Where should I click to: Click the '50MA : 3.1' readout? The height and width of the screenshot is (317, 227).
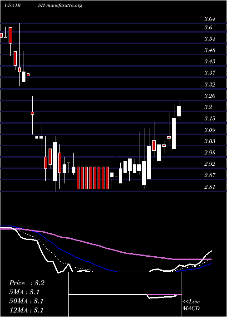(26, 301)
